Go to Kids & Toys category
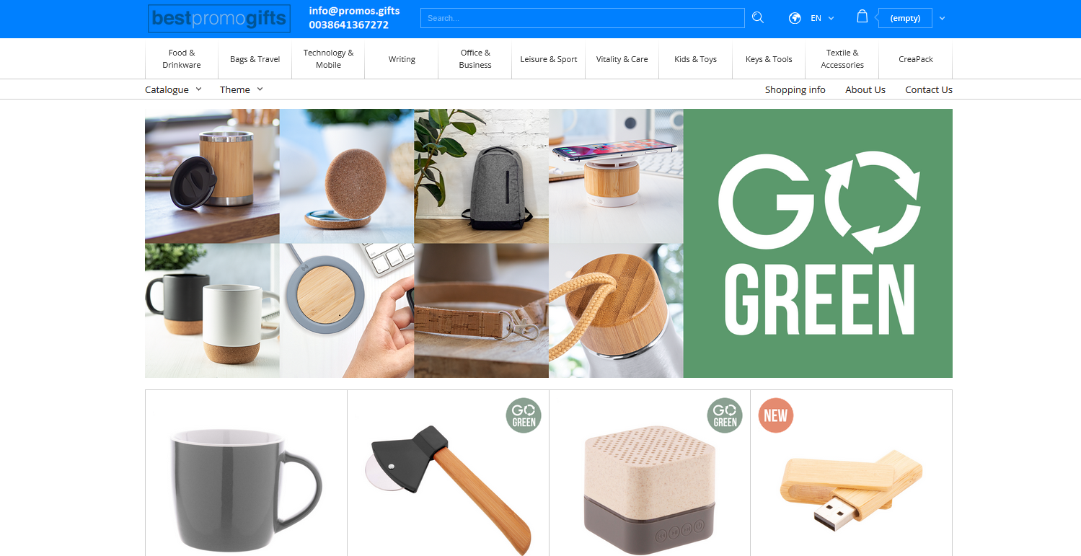Screen dimensions: 1081x556 (x=695, y=59)
